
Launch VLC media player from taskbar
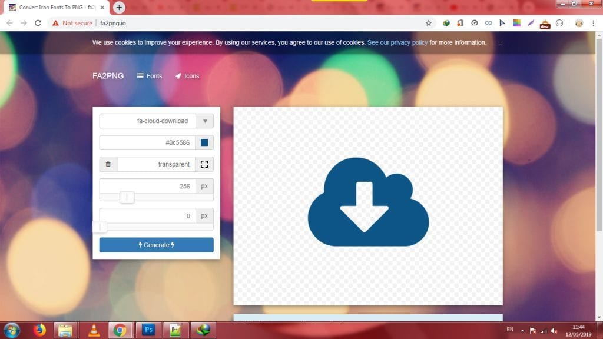tap(94, 330)
